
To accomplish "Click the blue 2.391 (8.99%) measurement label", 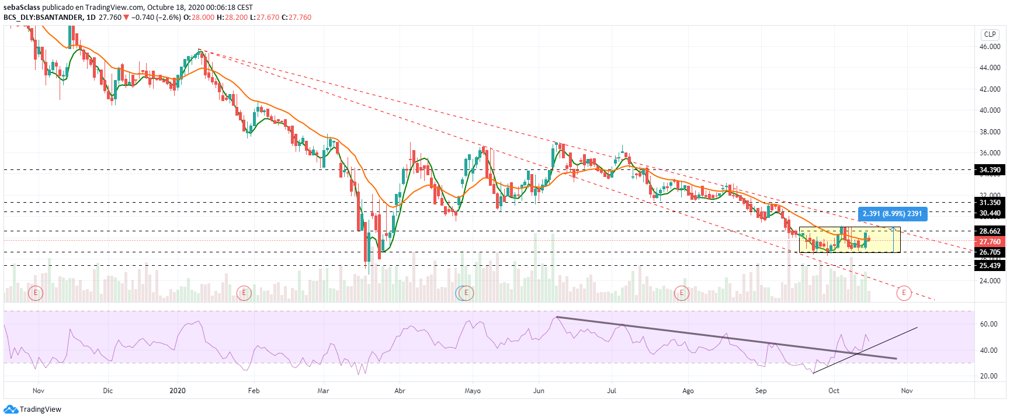I will click(x=893, y=214).
